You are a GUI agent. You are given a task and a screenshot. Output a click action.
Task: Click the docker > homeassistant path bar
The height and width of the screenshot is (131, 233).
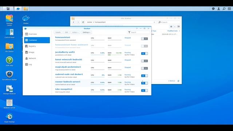pos(121,22)
